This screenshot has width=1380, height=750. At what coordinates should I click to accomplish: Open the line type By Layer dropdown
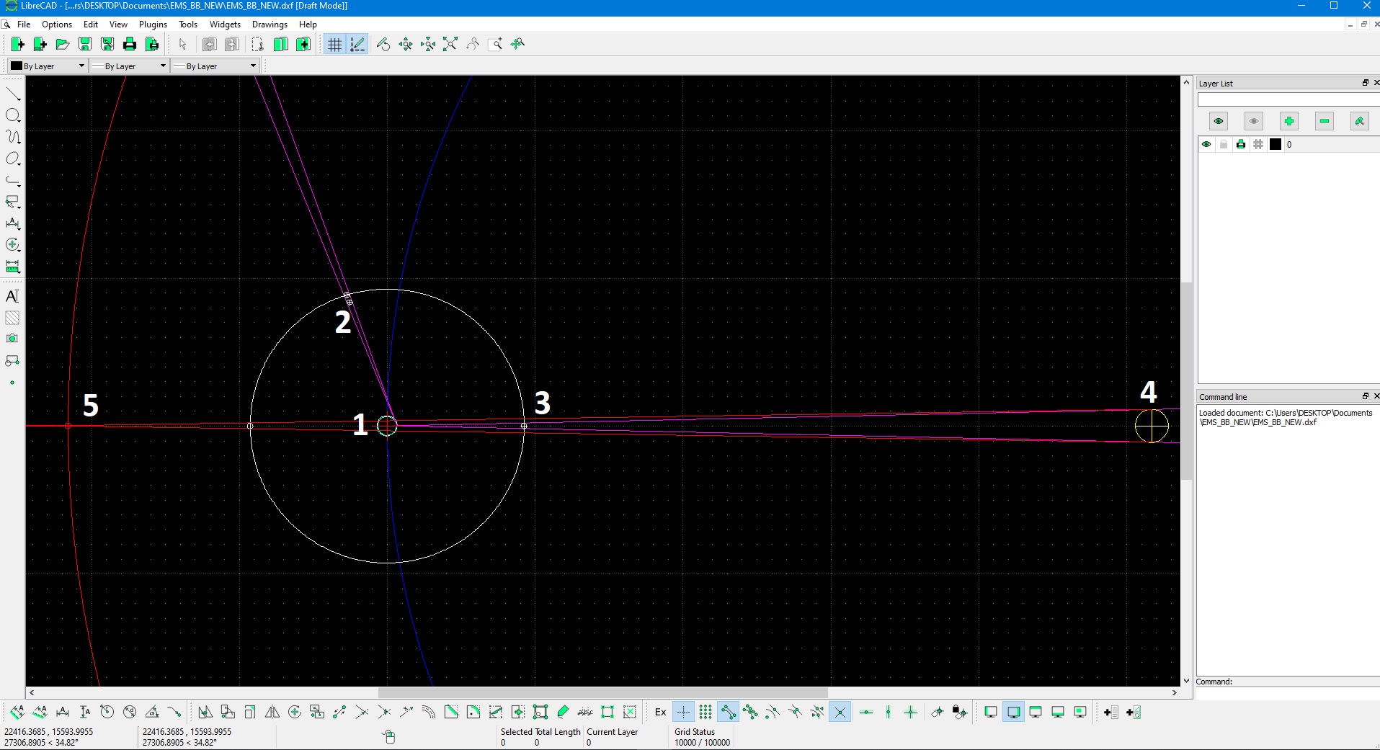point(215,66)
